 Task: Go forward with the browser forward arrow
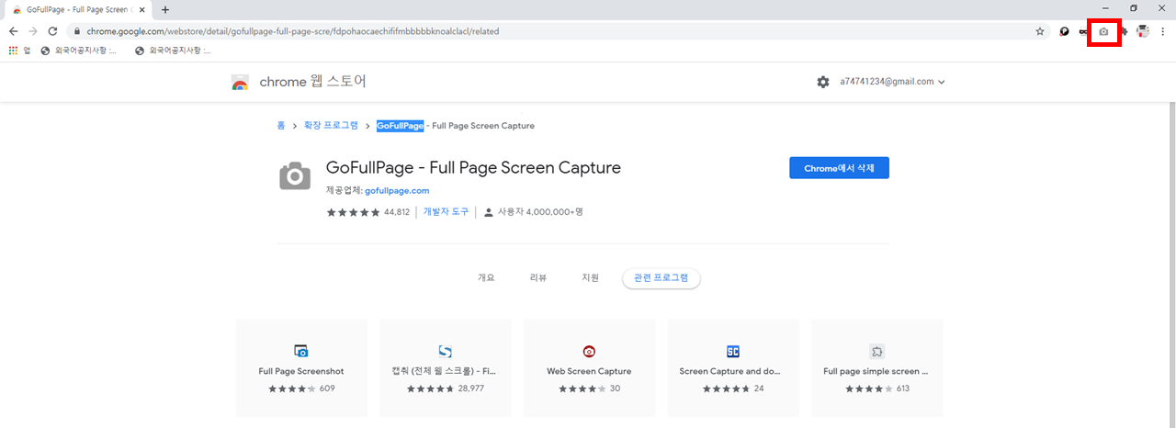pyautogui.click(x=33, y=31)
